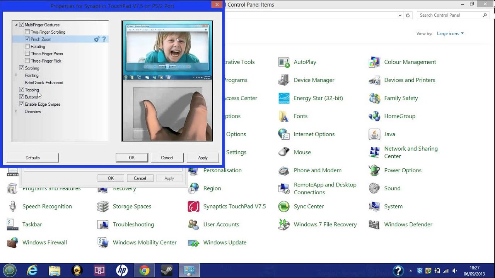Open the Family Safety icon

[x=374, y=98]
